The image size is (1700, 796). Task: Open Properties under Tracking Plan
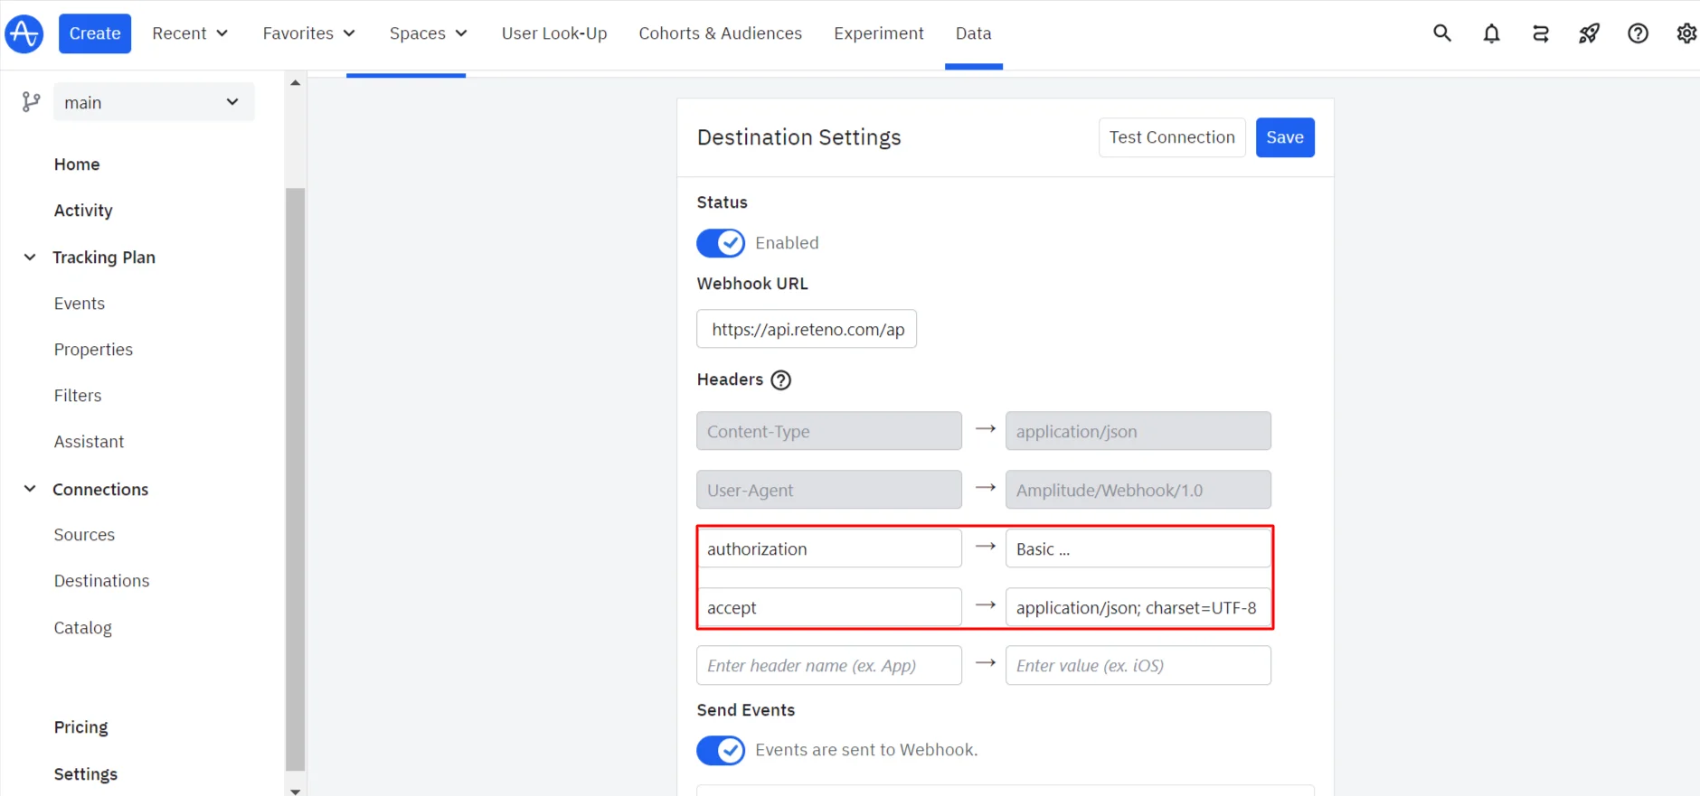point(93,350)
